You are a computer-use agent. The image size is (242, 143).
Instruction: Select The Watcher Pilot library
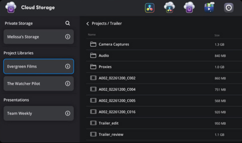click(x=24, y=83)
